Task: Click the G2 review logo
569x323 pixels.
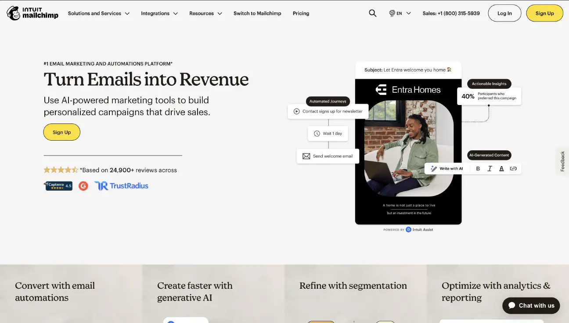Action: point(83,186)
